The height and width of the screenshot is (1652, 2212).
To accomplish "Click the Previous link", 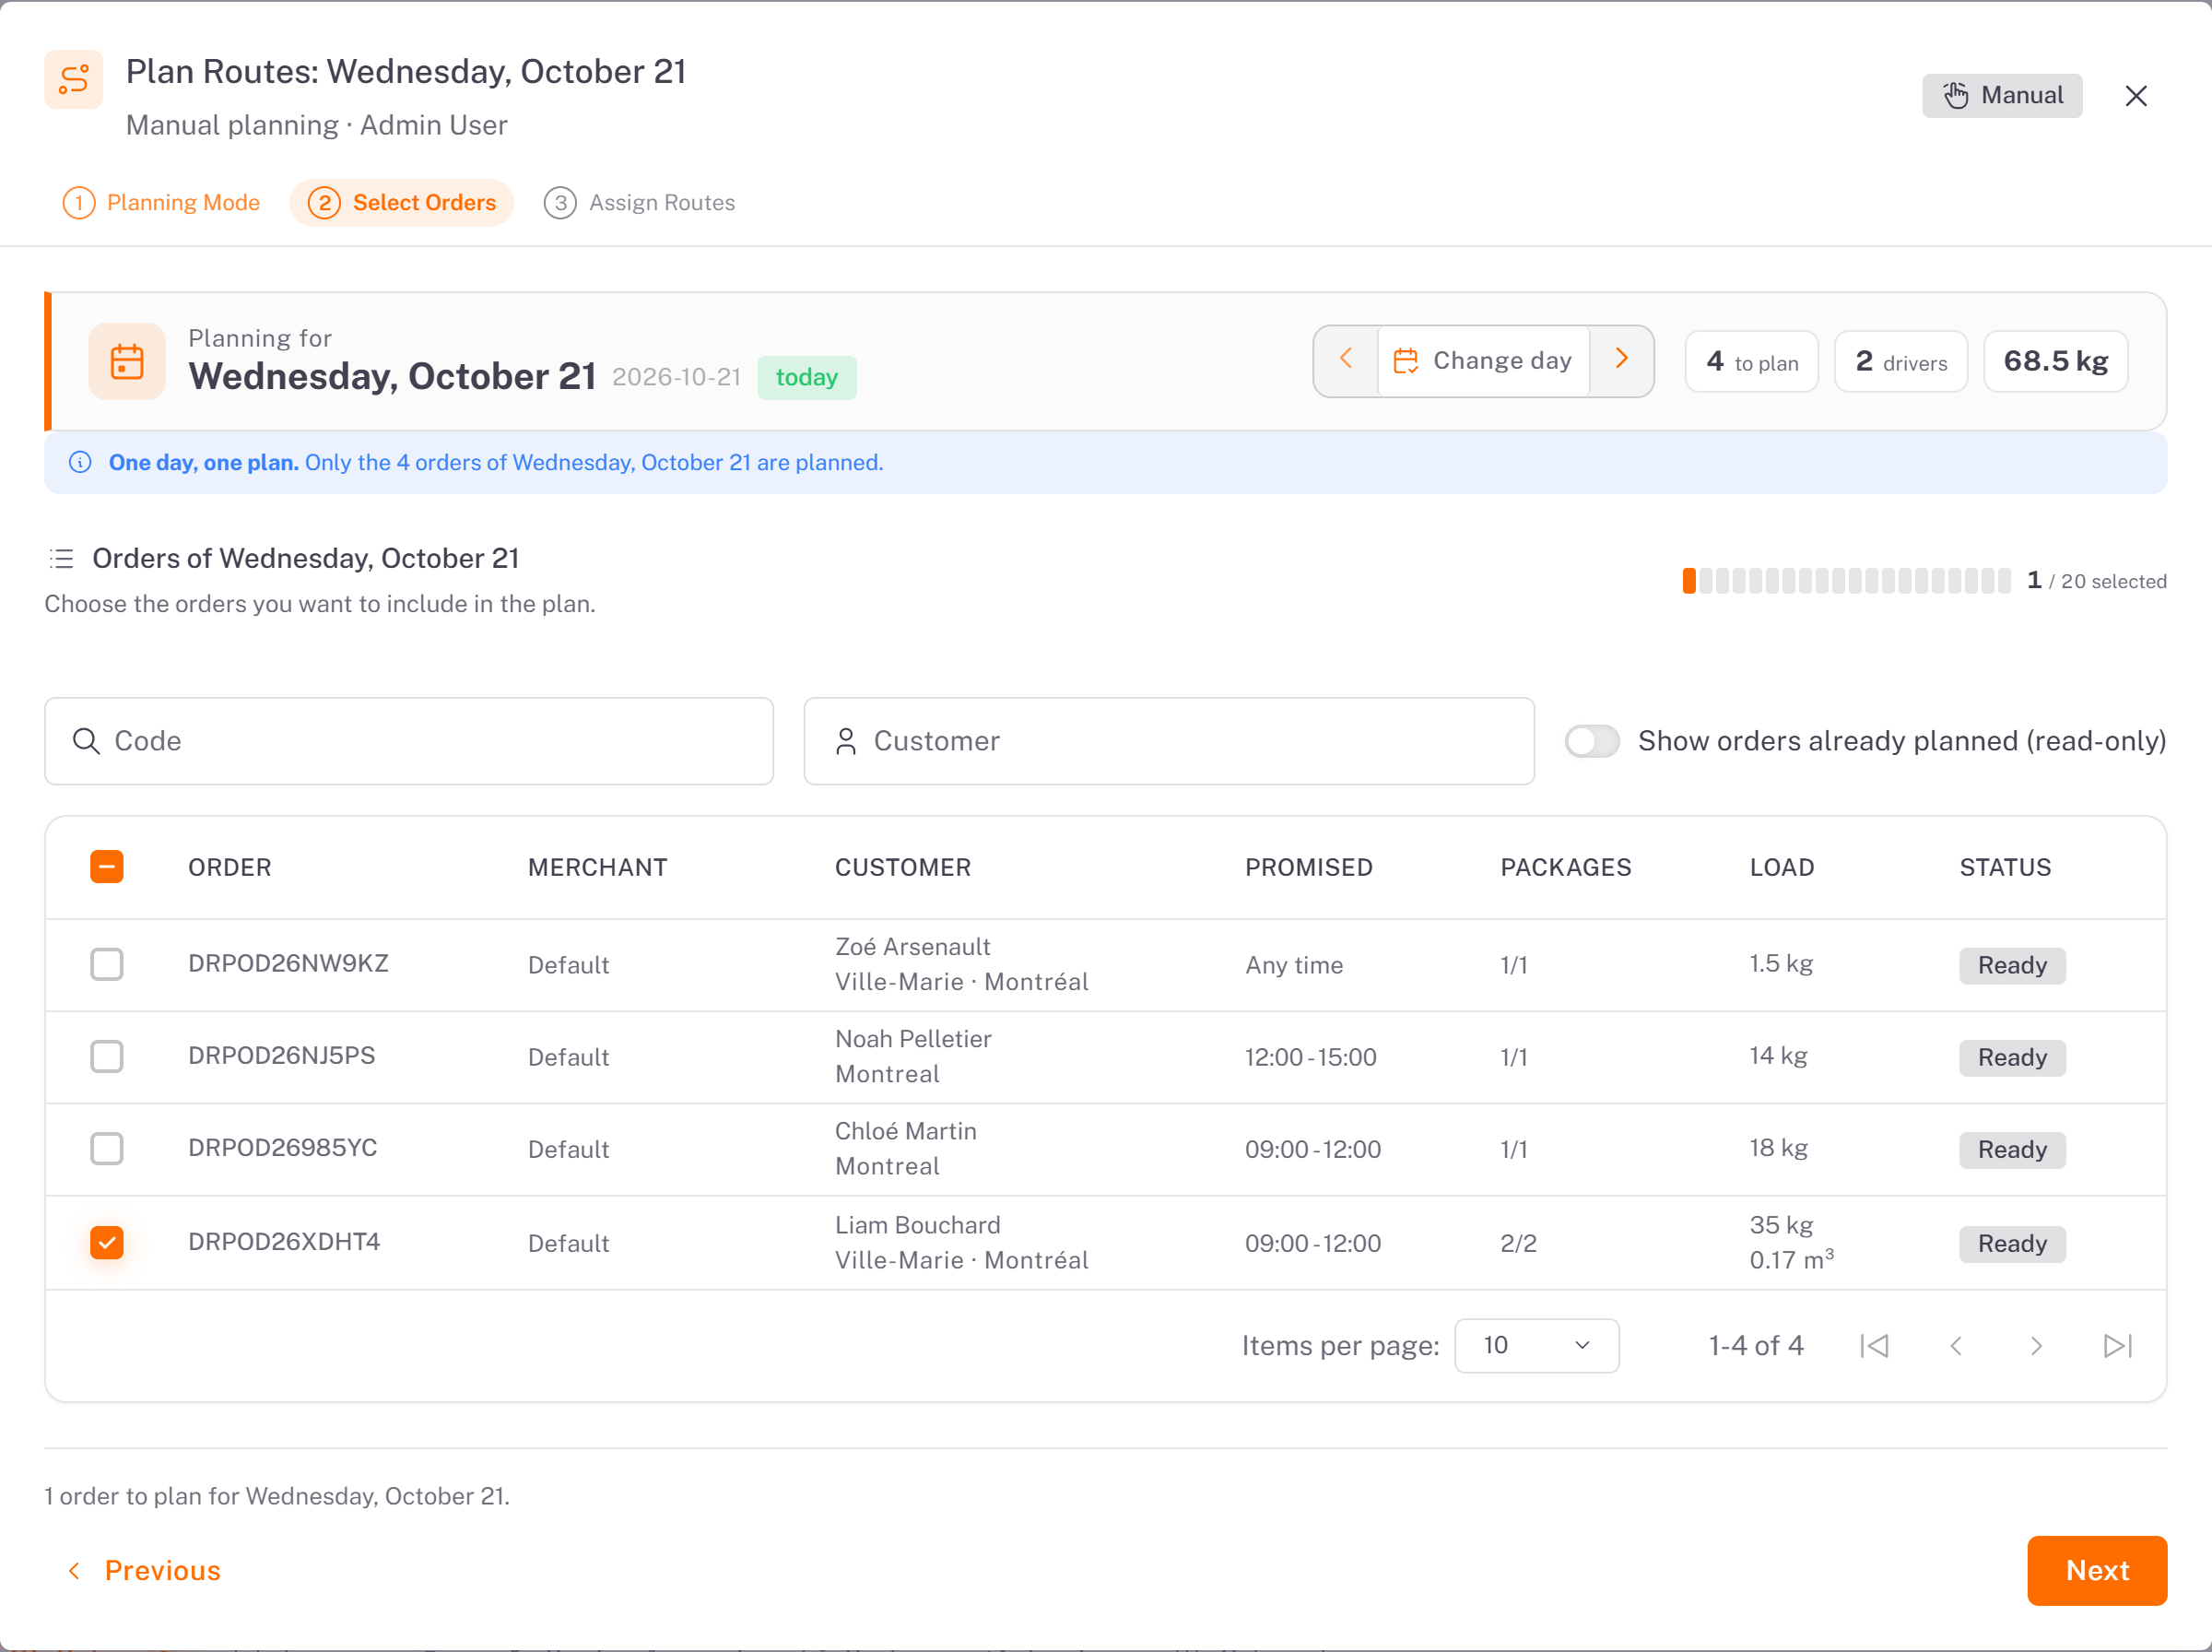I will pyautogui.click(x=143, y=1571).
